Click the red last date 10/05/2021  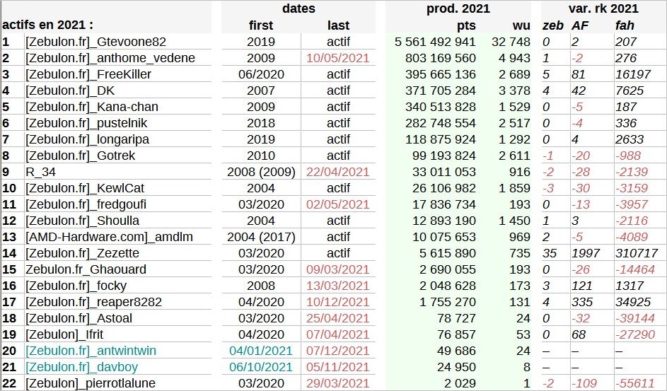[x=338, y=58]
